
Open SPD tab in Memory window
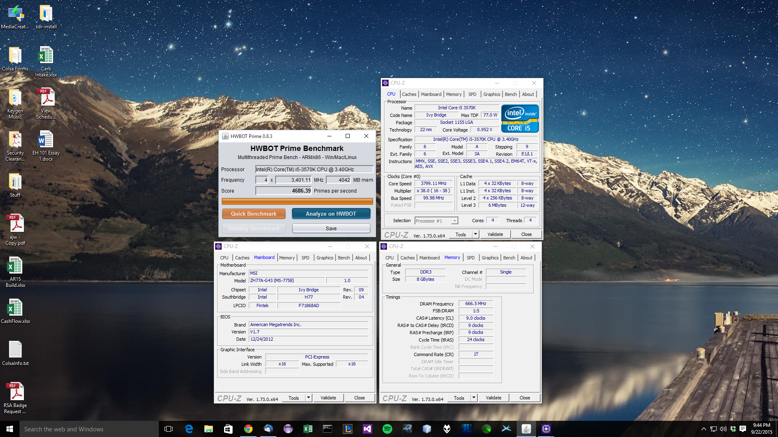470,258
